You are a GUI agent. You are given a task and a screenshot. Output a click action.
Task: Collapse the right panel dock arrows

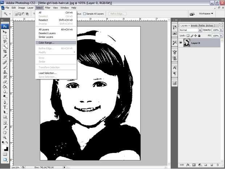click(x=222, y=20)
